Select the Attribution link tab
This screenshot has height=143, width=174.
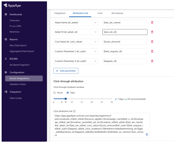tap(80, 13)
